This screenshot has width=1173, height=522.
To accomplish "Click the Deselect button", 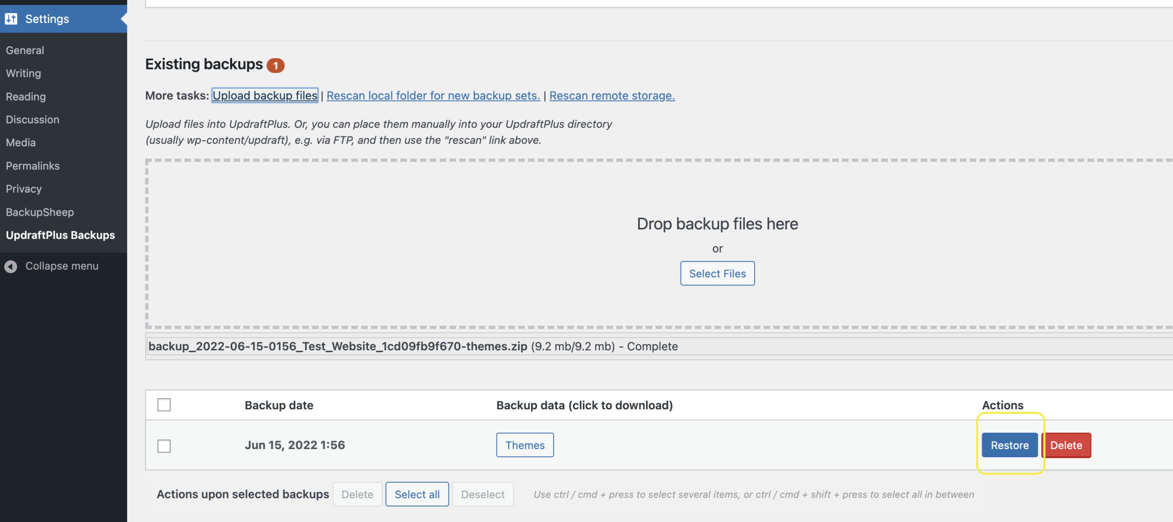I will click(x=483, y=494).
